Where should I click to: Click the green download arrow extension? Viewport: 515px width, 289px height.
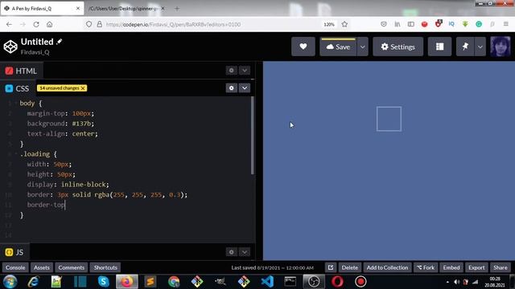point(465,24)
